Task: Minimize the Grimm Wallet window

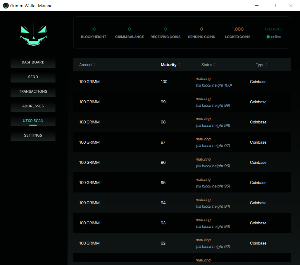Action: coord(257,6)
